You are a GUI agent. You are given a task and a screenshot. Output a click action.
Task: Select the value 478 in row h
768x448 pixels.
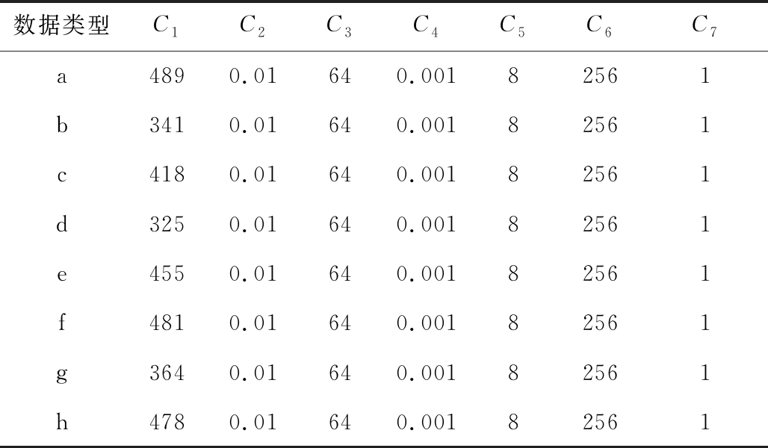[167, 422]
